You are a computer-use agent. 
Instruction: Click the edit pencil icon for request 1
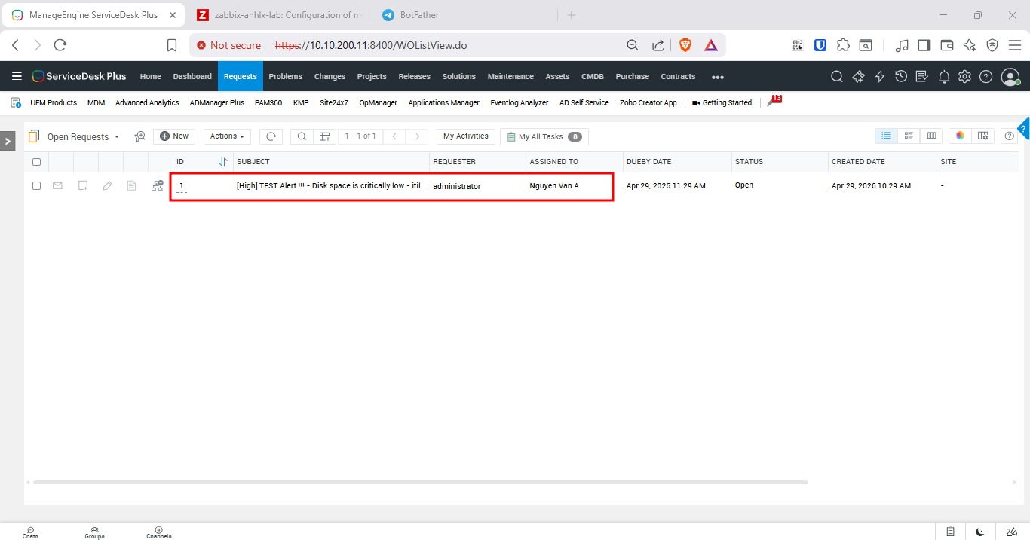pos(108,185)
